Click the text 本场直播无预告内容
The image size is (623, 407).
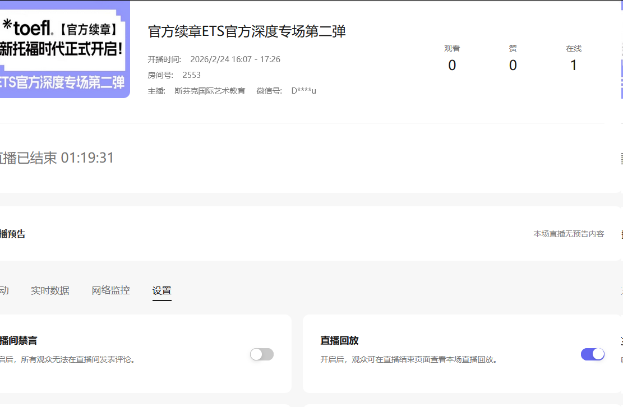(569, 234)
